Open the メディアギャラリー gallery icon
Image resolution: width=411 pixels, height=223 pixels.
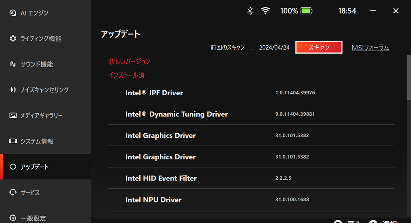12,115
